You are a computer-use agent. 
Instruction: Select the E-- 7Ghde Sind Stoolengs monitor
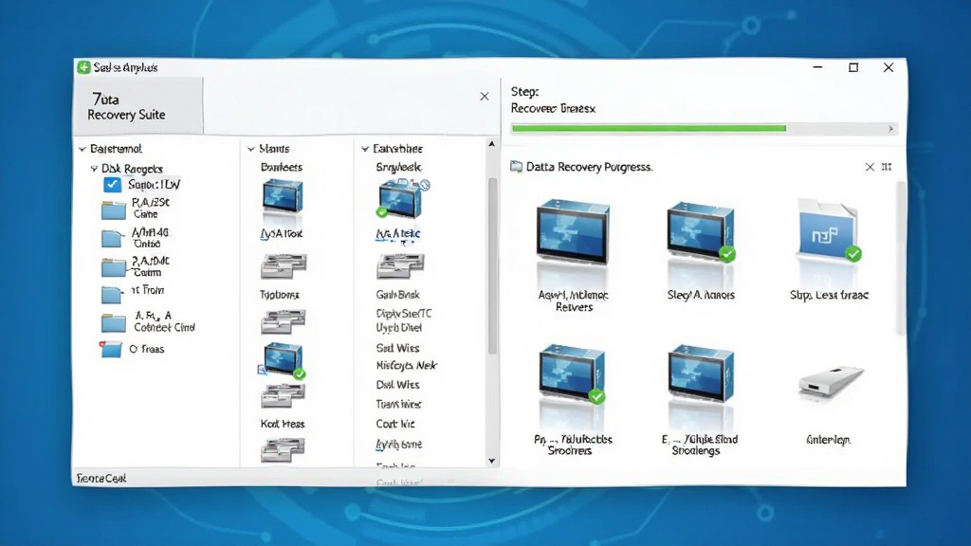coord(701,373)
